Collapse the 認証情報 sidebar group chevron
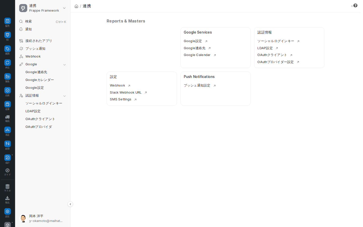 tap(65, 96)
